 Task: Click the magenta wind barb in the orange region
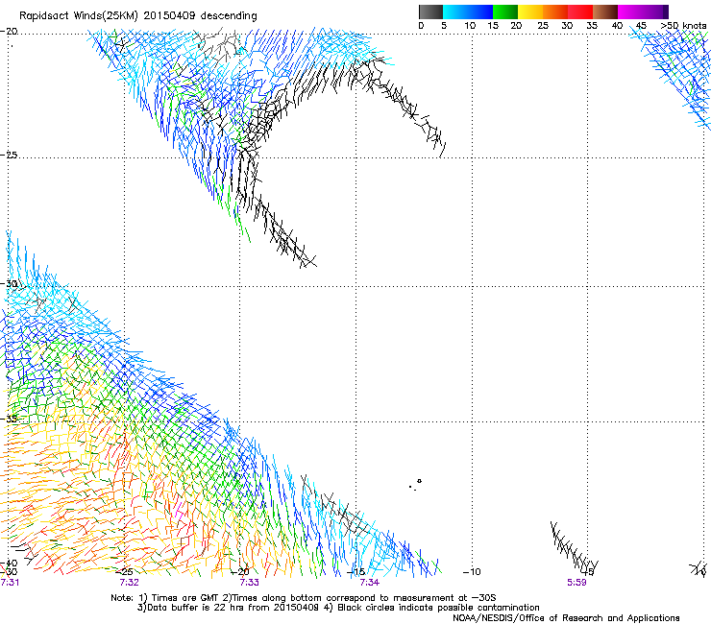click(179, 510)
